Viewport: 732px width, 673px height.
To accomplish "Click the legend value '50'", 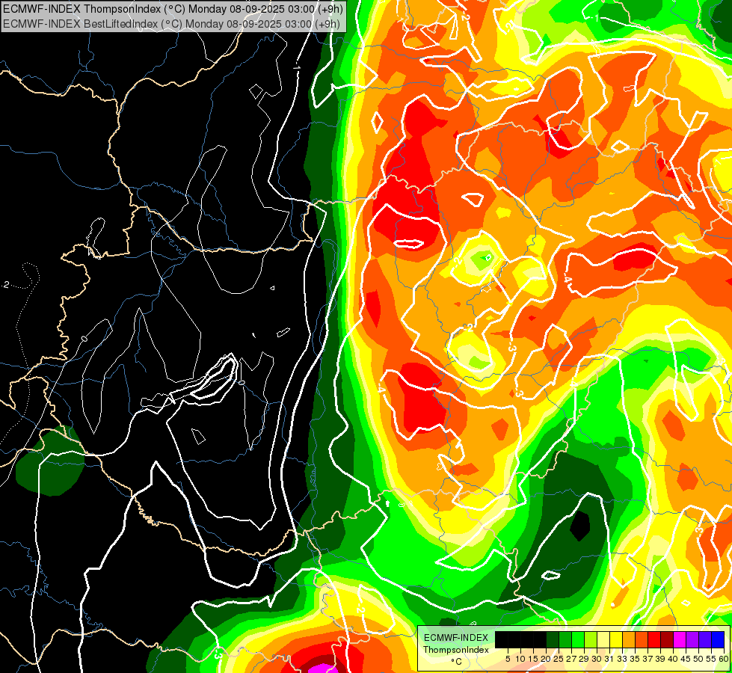I will tap(698, 659).
